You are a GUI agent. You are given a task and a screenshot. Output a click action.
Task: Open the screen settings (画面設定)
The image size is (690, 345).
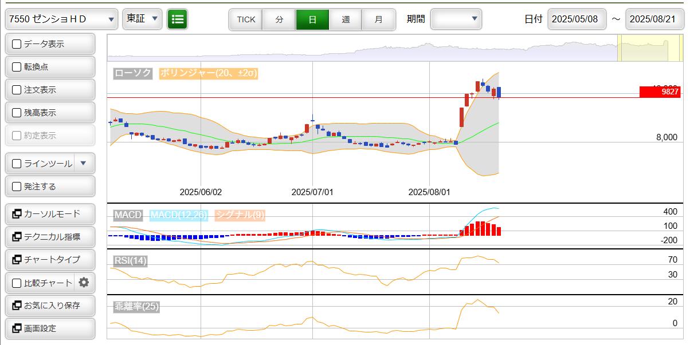point(50,328)
